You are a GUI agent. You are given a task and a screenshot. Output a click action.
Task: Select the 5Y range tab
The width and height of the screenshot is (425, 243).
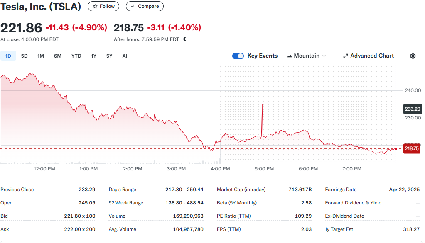[x=109, y=56]
